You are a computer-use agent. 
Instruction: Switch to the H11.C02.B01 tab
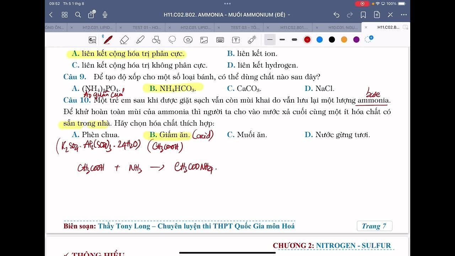pyautogui.click(x=294, y=27)
